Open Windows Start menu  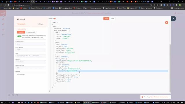point(2,103)
